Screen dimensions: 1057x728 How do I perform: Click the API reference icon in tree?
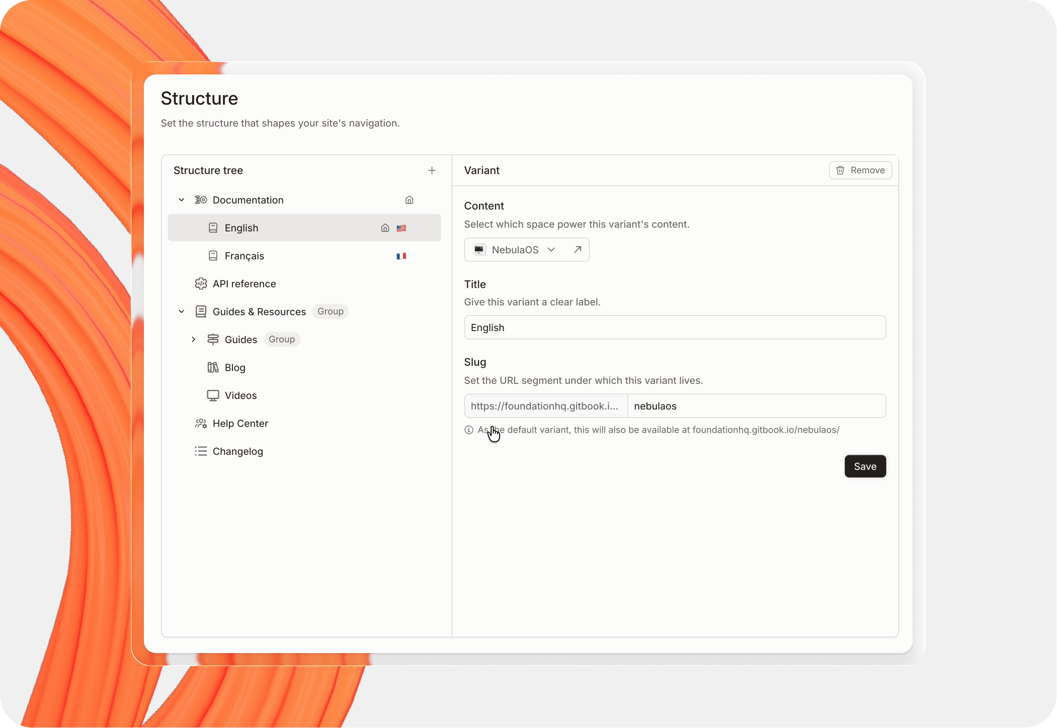point(201,284)
